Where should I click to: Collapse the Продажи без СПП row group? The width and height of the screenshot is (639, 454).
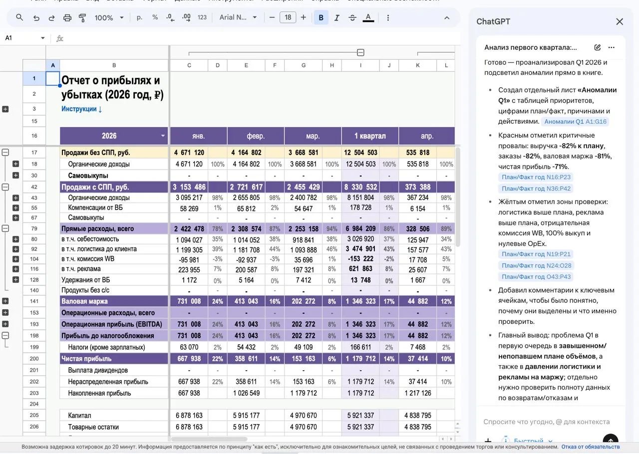(x=5, y=153)
